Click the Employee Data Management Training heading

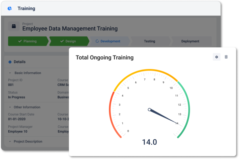[x=70, y=29]
